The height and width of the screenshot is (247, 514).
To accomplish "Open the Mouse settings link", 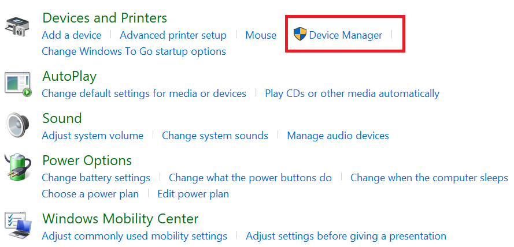I will pos(261,35).
